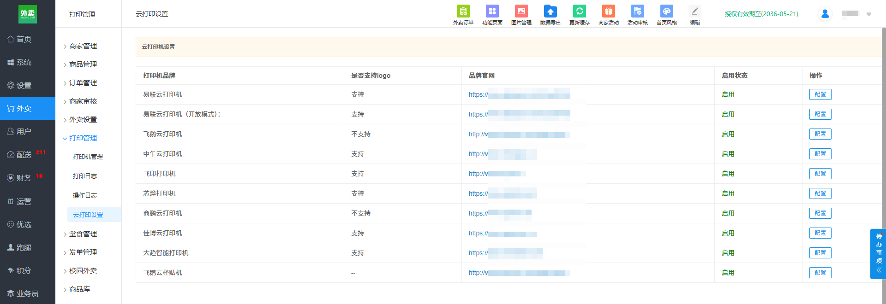Click the 打印机品牌 column header

[x=159, y=76]
